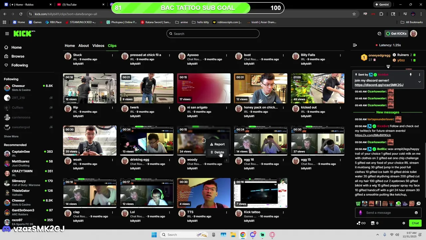Open three-dot menu for 'kicked out' clip
The image size is (426, 240).
[340, 108]
